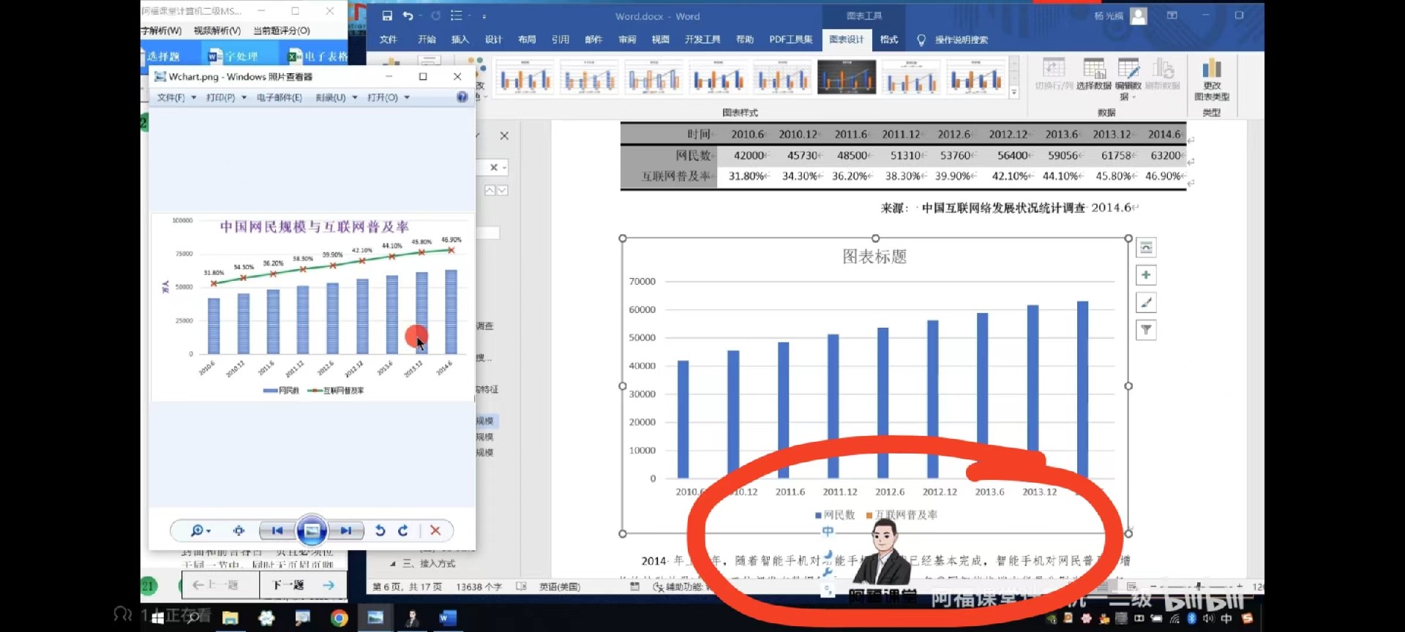Click the legend entry 互联网普及率 in Word chart
This screenshot has width=1405, height=632.
point(902,515)
